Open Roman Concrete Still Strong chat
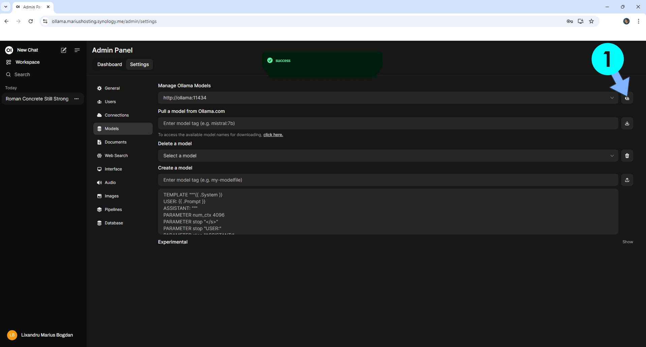The width and height of the screenshot is (646, 347). (x=37, y=99)
